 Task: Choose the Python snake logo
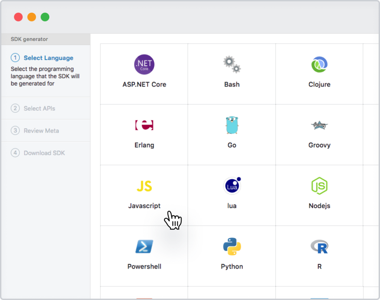click(232, 247)
